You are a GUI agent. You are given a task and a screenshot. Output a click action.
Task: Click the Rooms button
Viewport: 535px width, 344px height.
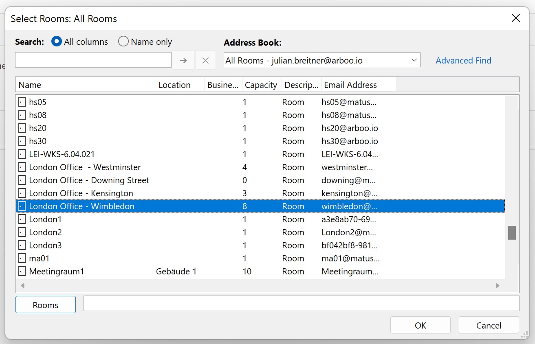pyautogui.click(x=45, y=304)
